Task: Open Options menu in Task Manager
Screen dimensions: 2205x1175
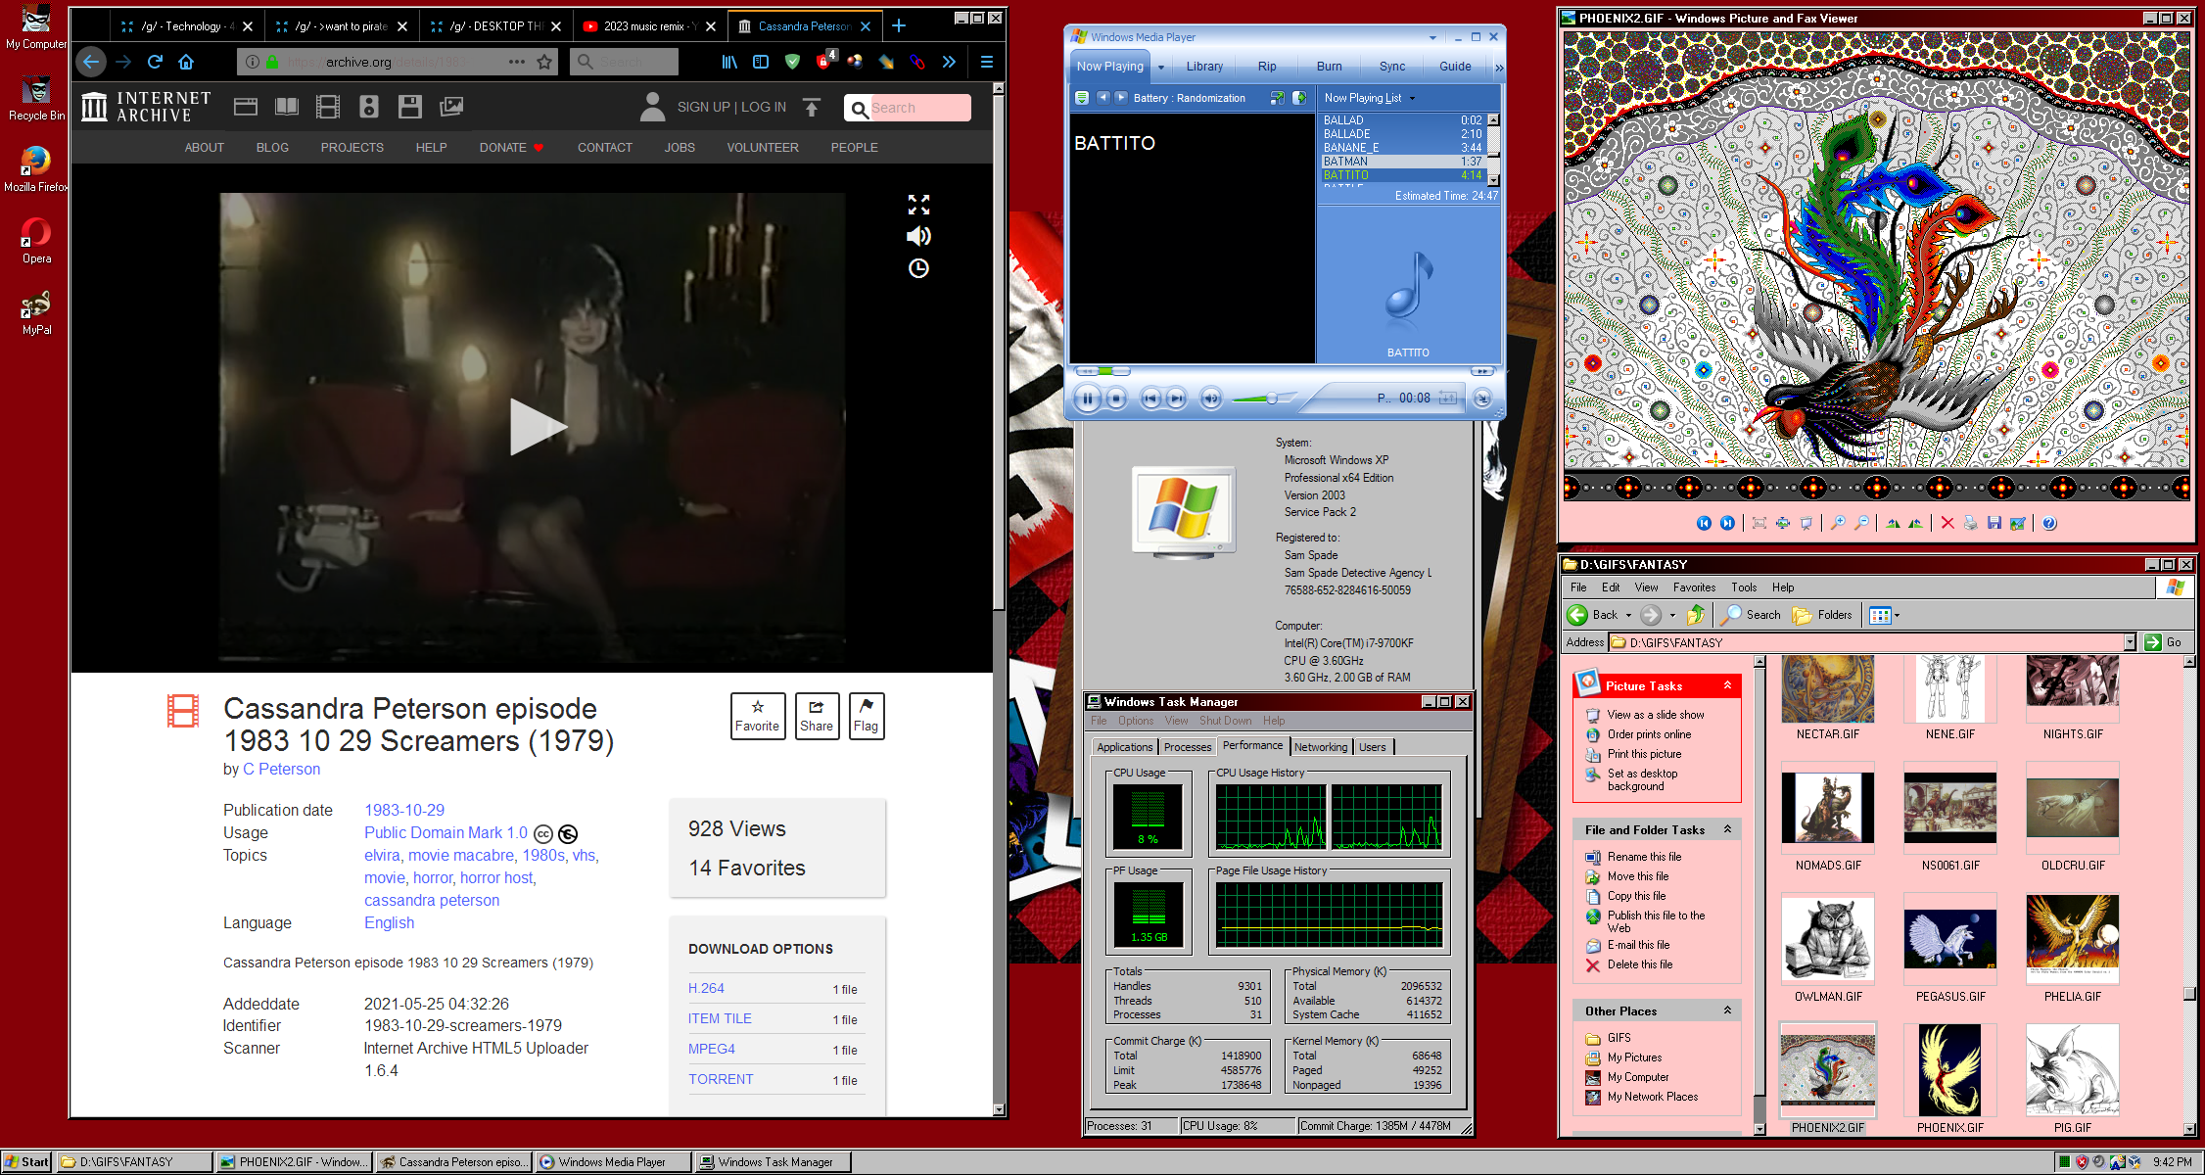Action: (1136, 721)
